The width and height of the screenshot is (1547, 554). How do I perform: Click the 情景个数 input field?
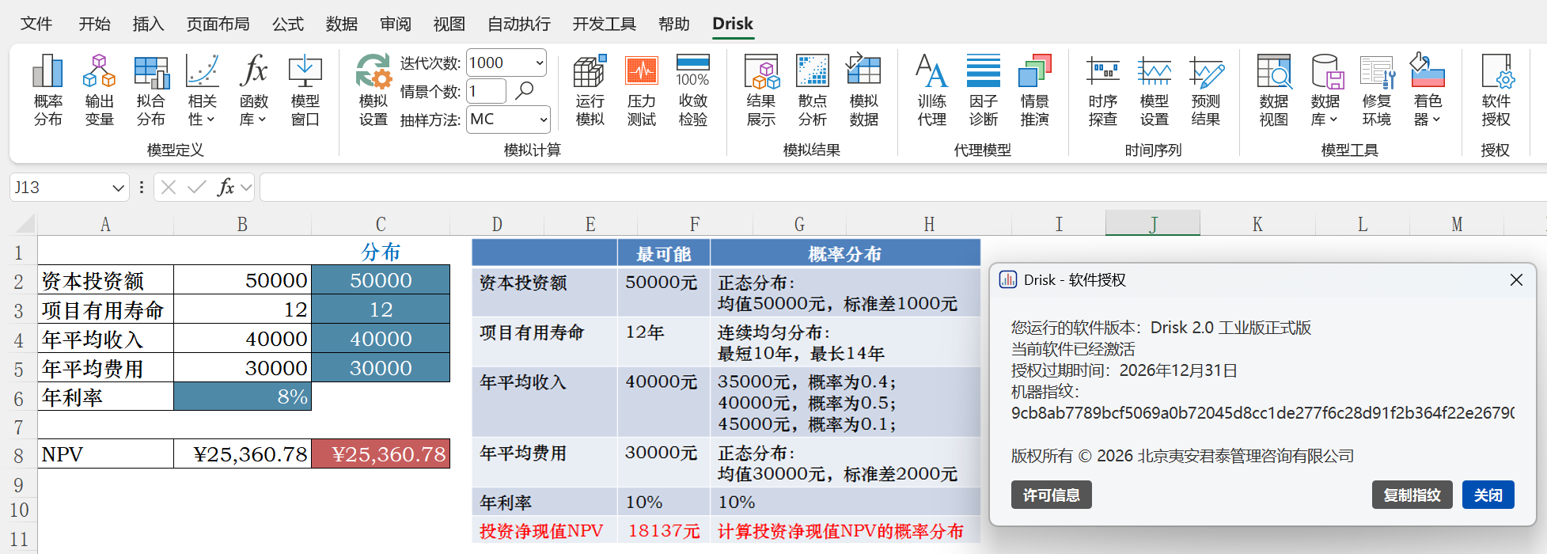[486, 91]
